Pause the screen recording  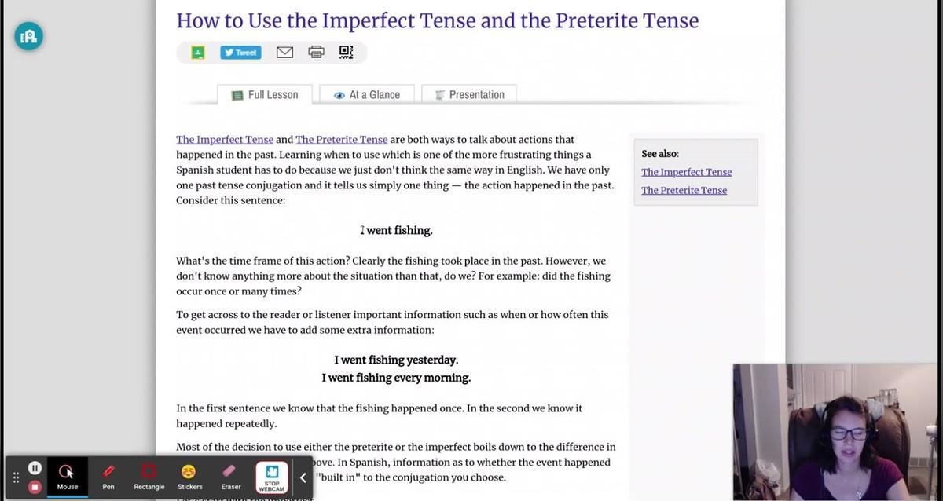35,468
